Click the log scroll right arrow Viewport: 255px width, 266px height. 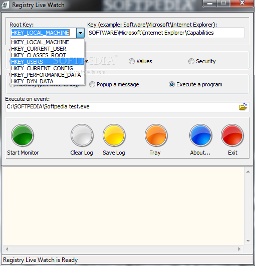click(x=239, y=249)
